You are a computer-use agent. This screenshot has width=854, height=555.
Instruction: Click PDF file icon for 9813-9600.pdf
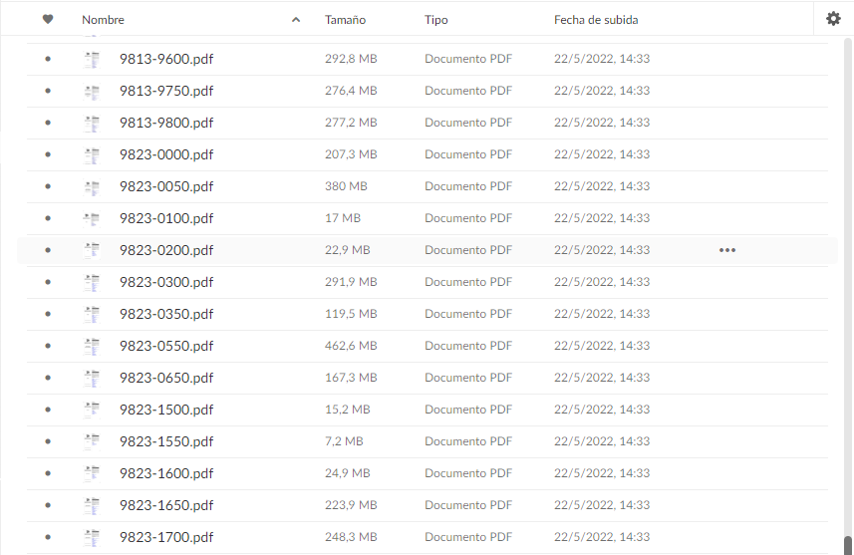point(93,59)
